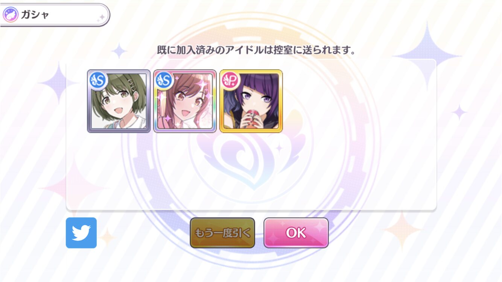502x282 pixels.
Task: Click the blue S badge on brown-haired idol card
Action: 164,80
